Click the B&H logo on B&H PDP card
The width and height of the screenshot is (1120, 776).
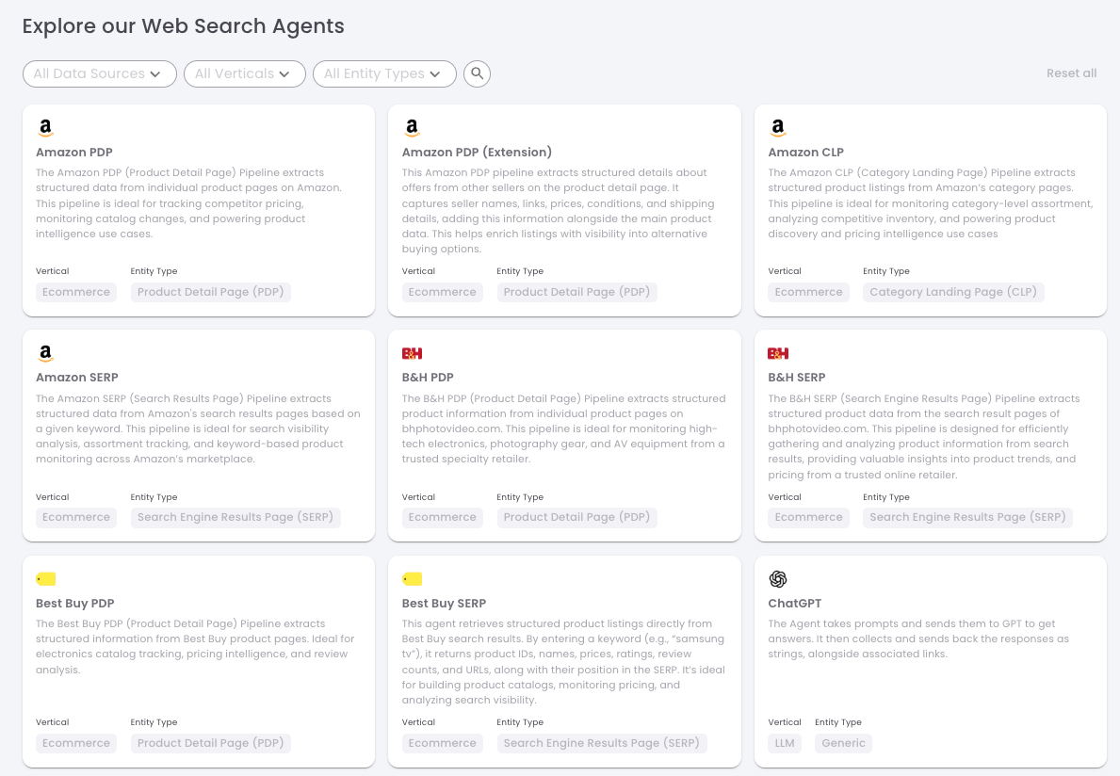coord(413,353)
